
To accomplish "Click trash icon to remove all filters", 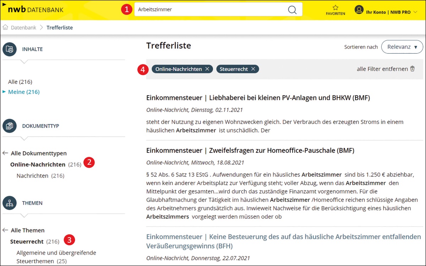I will coord(412,69).
